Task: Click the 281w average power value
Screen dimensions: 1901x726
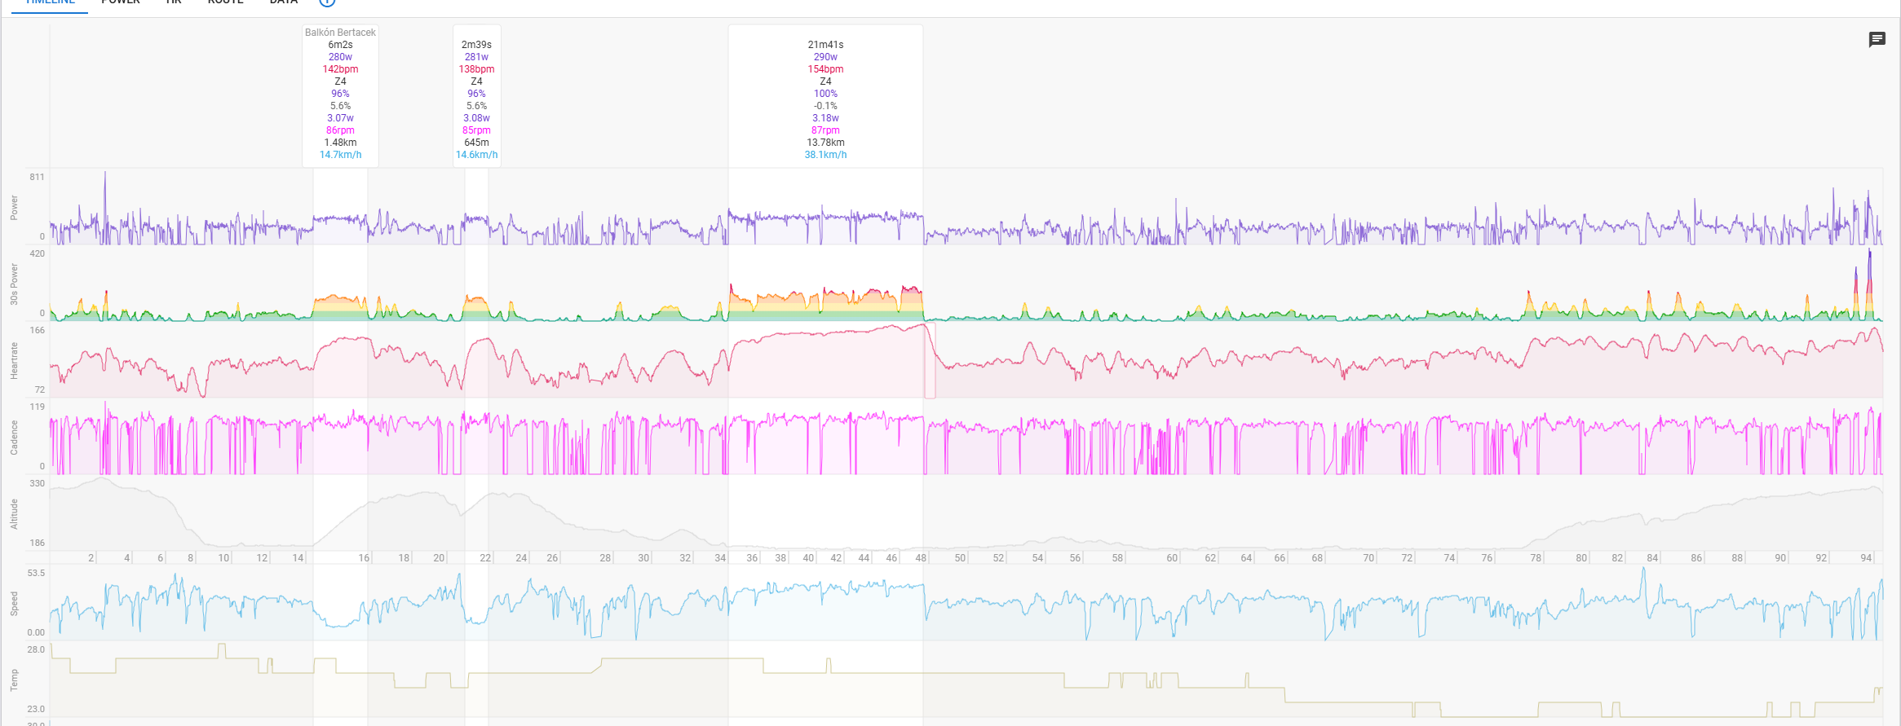Action: click(476, 57)
